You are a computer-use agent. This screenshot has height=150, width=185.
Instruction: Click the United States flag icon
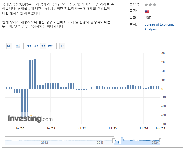click(x=147, y=11)
